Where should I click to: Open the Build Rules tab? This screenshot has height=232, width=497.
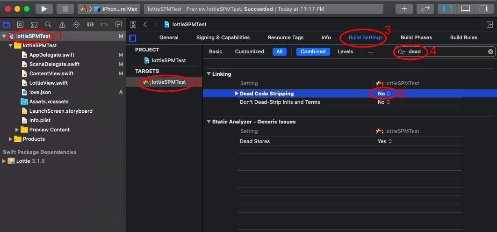[x=464, y=37]
